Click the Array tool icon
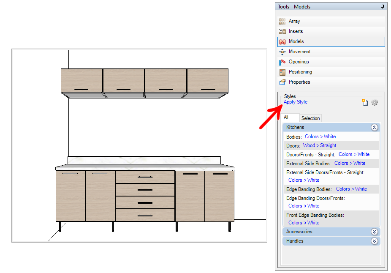391x273 pixels. pos(282,21)
